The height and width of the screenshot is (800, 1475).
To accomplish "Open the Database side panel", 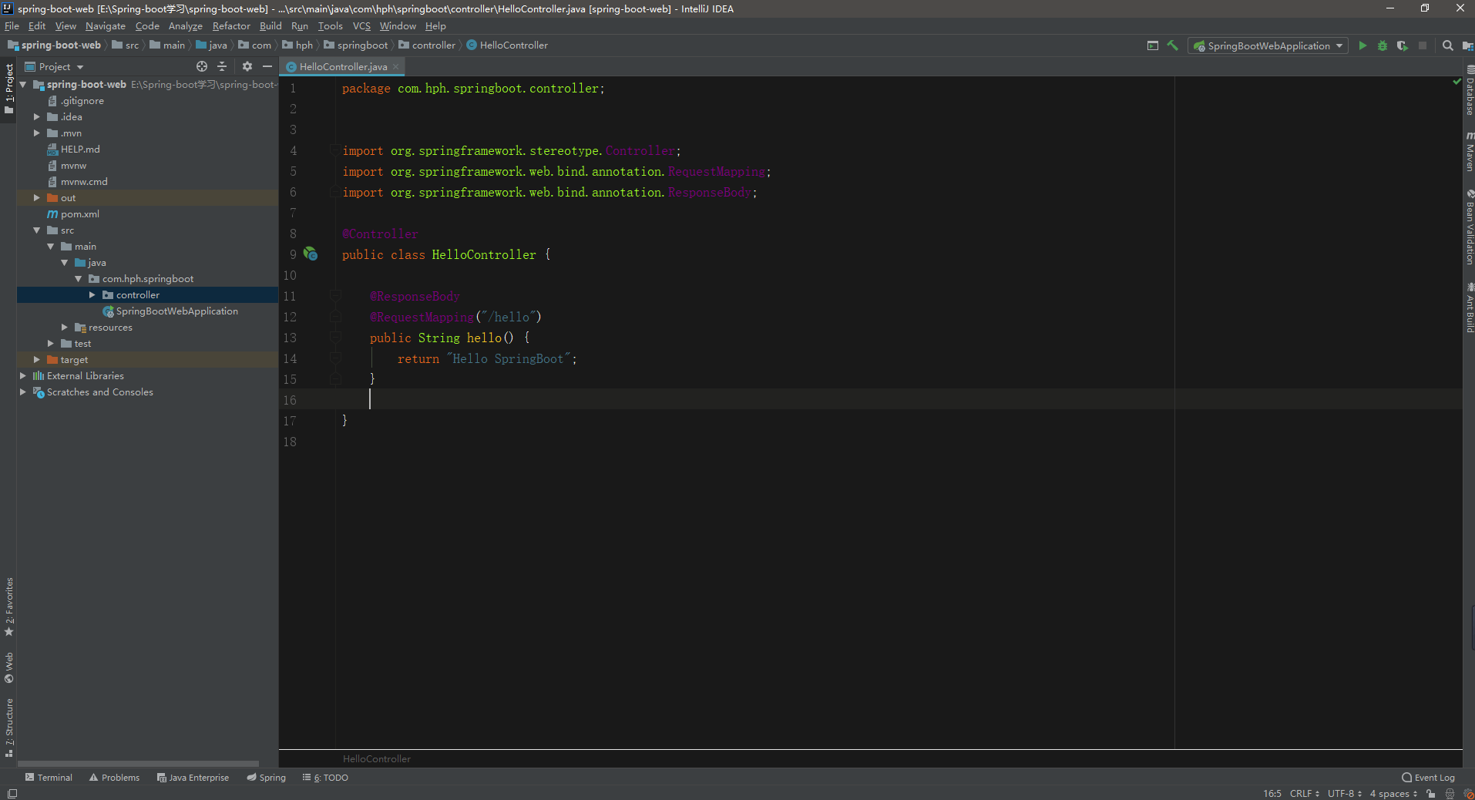I will [1470, 91].
